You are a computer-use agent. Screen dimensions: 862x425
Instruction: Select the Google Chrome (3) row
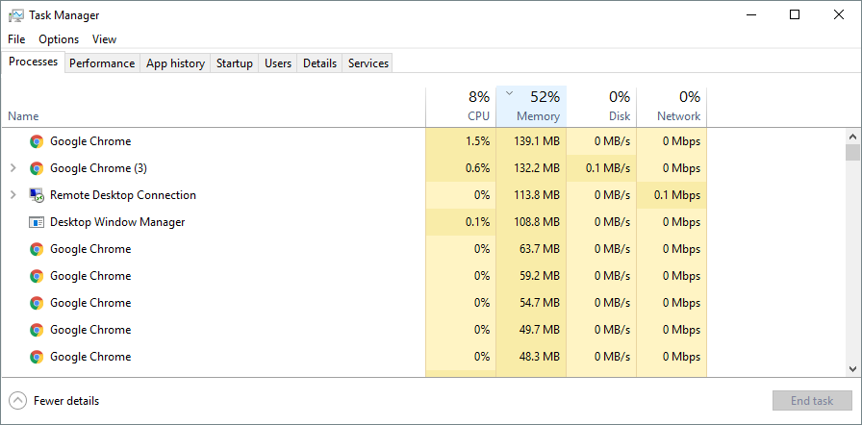coord(354,168)
